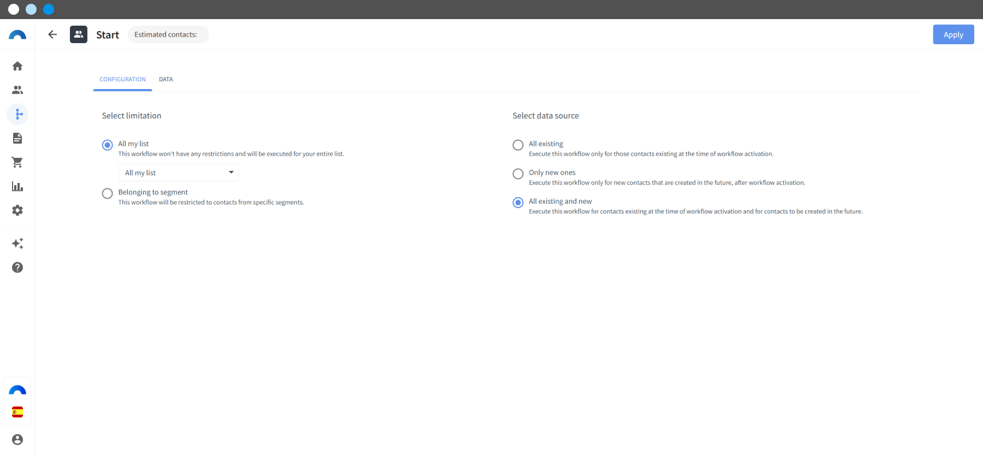This screenshot has height=456, width=983.
Task: Open the user account profile icon
Action: (17, 440)
